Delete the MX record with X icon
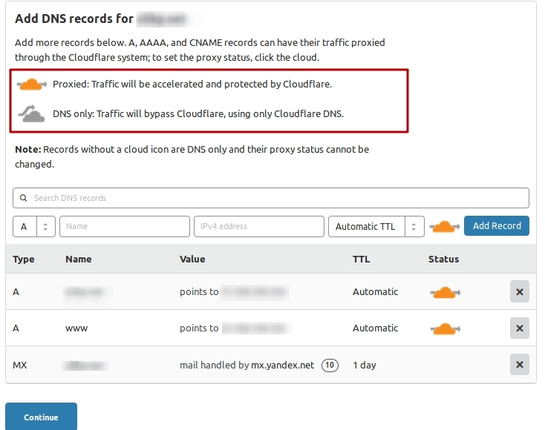The width and height of the screenshot is (545, 430). tap(519, 365)
